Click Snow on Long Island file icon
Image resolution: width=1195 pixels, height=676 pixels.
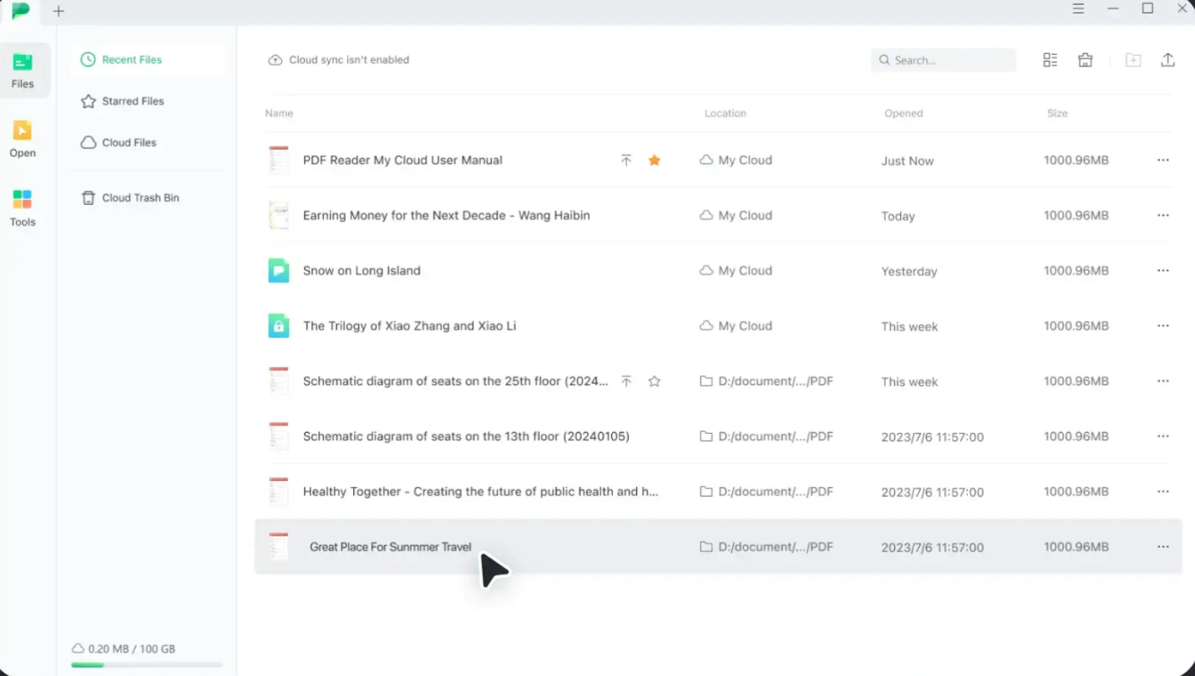pos(279,271)
